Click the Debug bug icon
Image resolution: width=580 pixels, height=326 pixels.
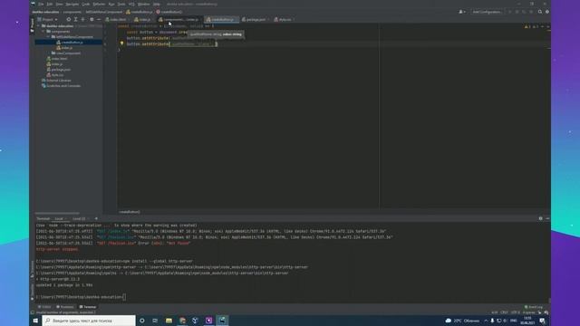[x=517, y=12]
